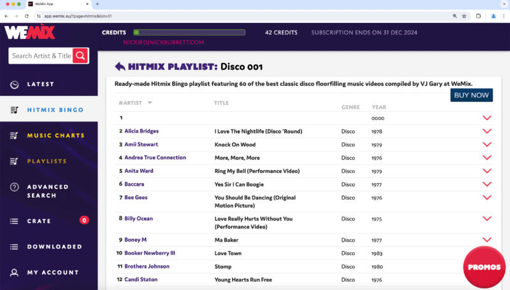Open artist link Booker Newberry III

tap(150, 253)
